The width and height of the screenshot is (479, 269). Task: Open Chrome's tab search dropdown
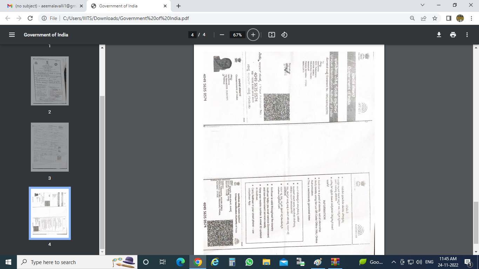(x=422, y=5)
